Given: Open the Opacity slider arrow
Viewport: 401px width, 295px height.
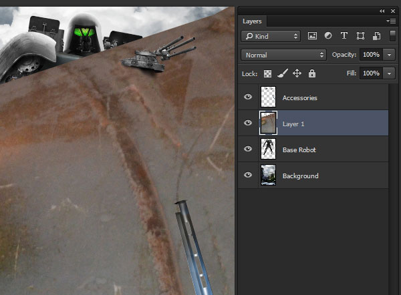Looking at the screenshot, I should click(389, 55).
